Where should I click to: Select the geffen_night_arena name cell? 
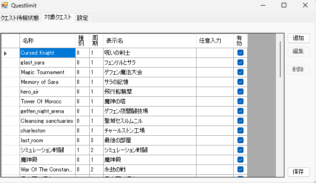tap(47, 111)
